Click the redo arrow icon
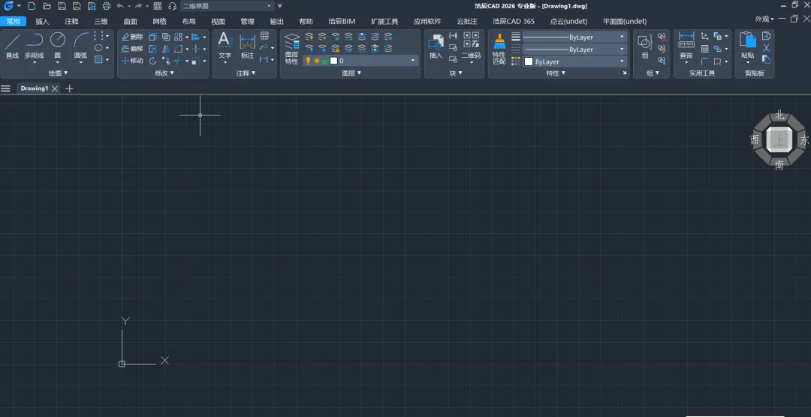 coord(138,6)
